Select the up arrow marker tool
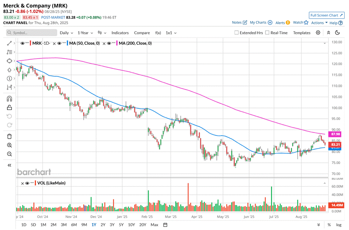 coord(9,70)
